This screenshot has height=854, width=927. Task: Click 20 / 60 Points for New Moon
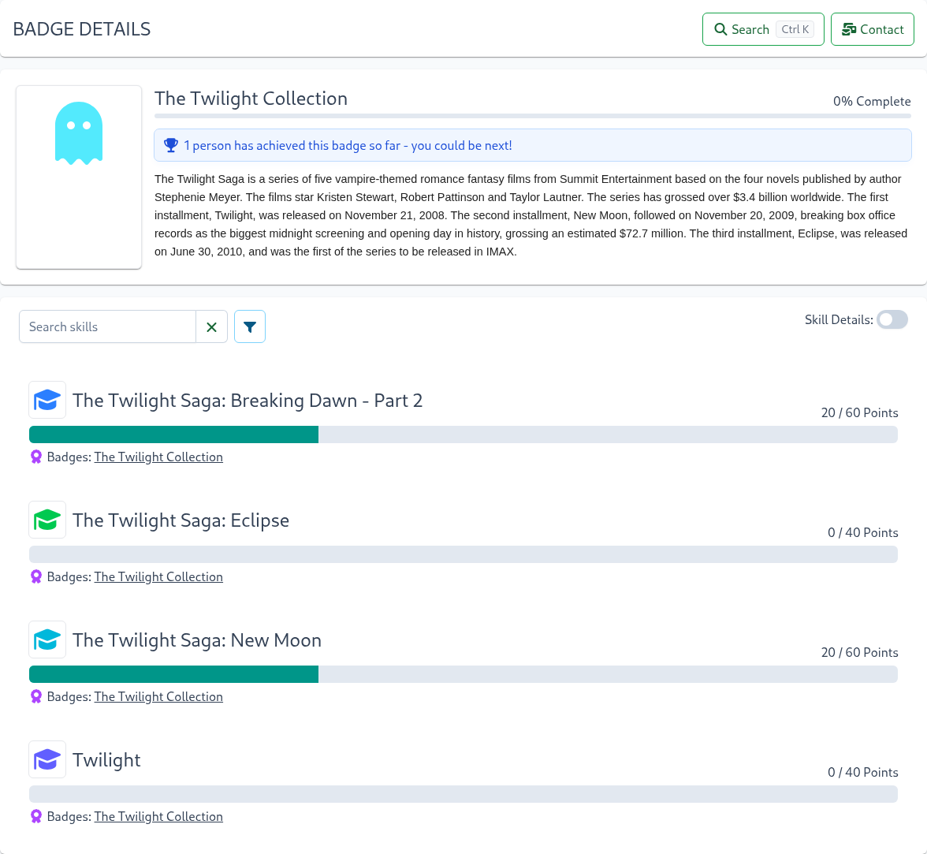(859, 652)
